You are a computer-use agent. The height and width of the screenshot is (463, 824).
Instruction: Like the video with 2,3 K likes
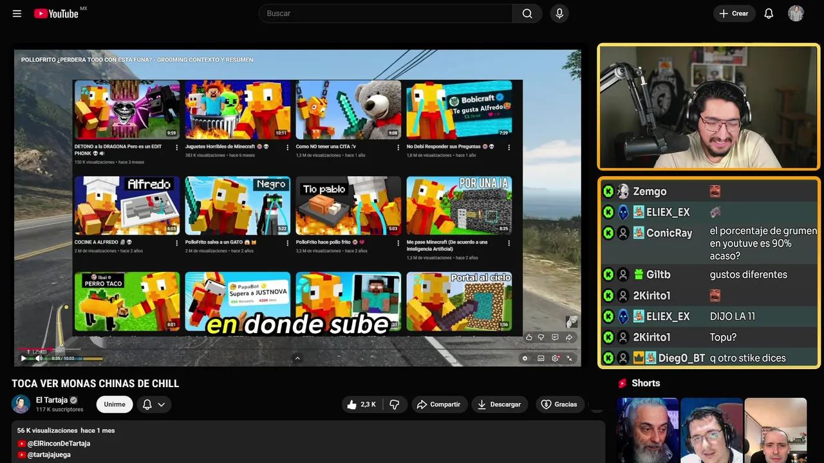point(361,404)
